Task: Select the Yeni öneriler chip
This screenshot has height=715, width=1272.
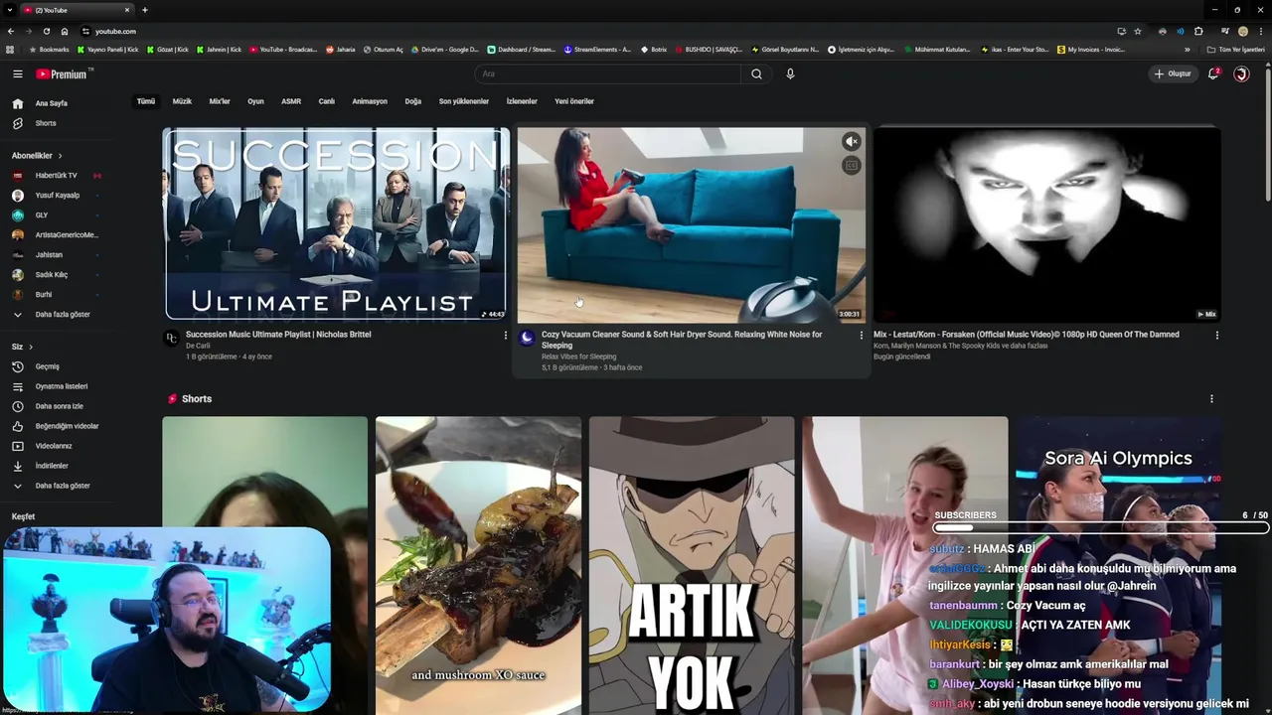Action: (574, 101)
